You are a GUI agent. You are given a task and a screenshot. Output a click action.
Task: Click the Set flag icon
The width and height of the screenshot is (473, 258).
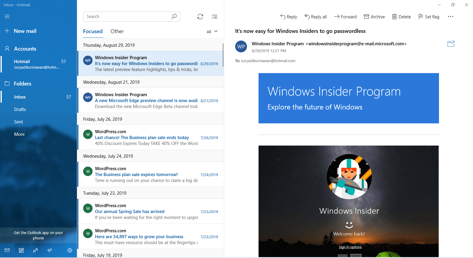click(421, 17)
